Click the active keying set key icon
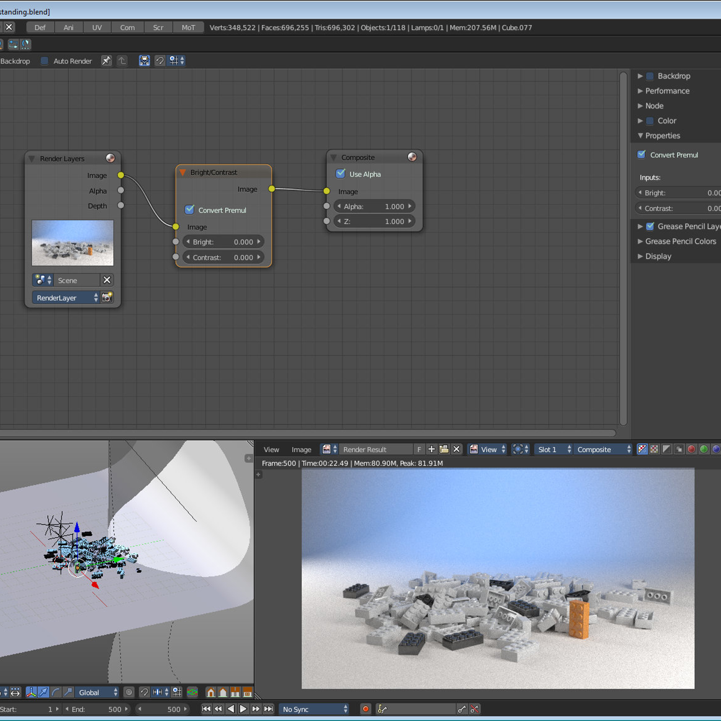721x721 pixels. click(x=382, y=709)
